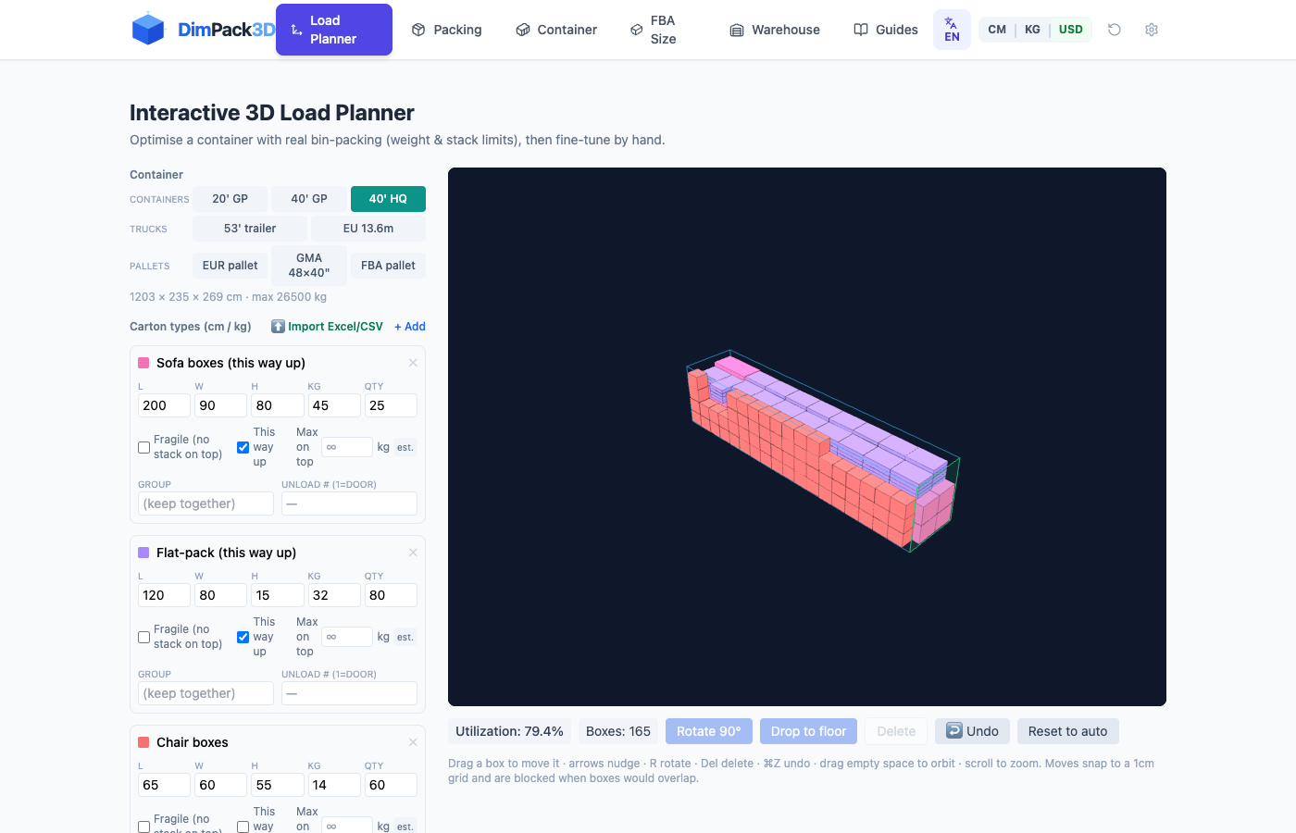Edit Sofa boxes quantity field 25
Image resolution: width=1296 pixels, height=833 pixels.
[391, 405]
